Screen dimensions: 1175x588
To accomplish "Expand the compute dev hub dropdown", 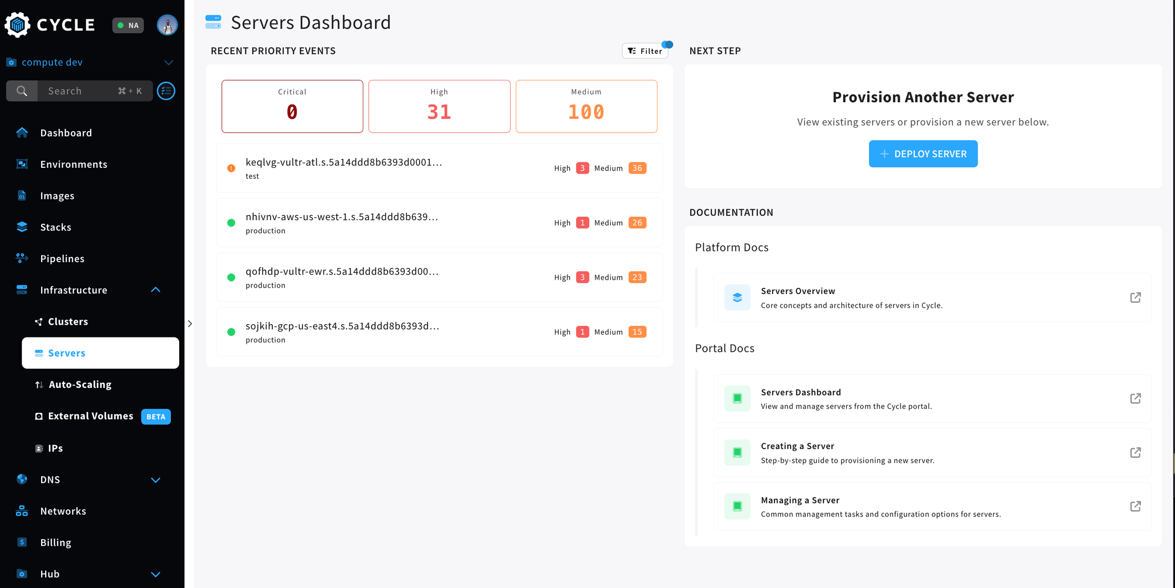I will click(x=168, y=62).
